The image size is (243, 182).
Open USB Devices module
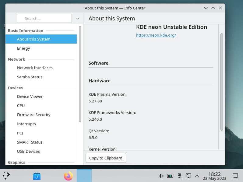[x=41, y=152]
